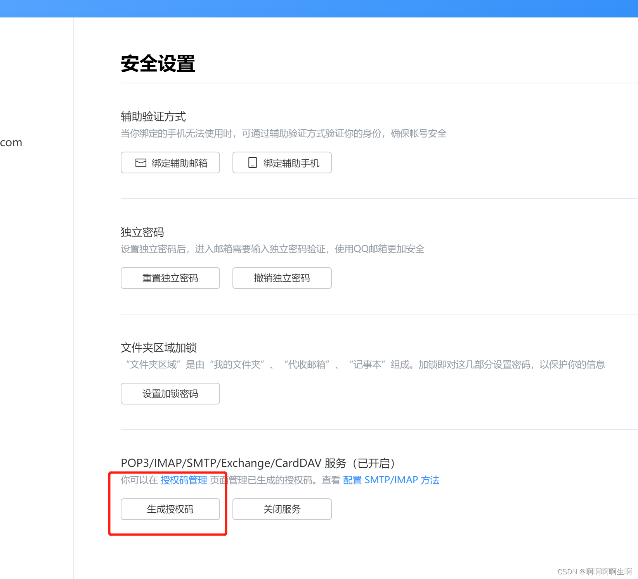Image resolution: width=638 pixels, height=579 pixels.
Task: Click the phone icon in 绑定辅助手机 button
Action: tap(252, 162)
